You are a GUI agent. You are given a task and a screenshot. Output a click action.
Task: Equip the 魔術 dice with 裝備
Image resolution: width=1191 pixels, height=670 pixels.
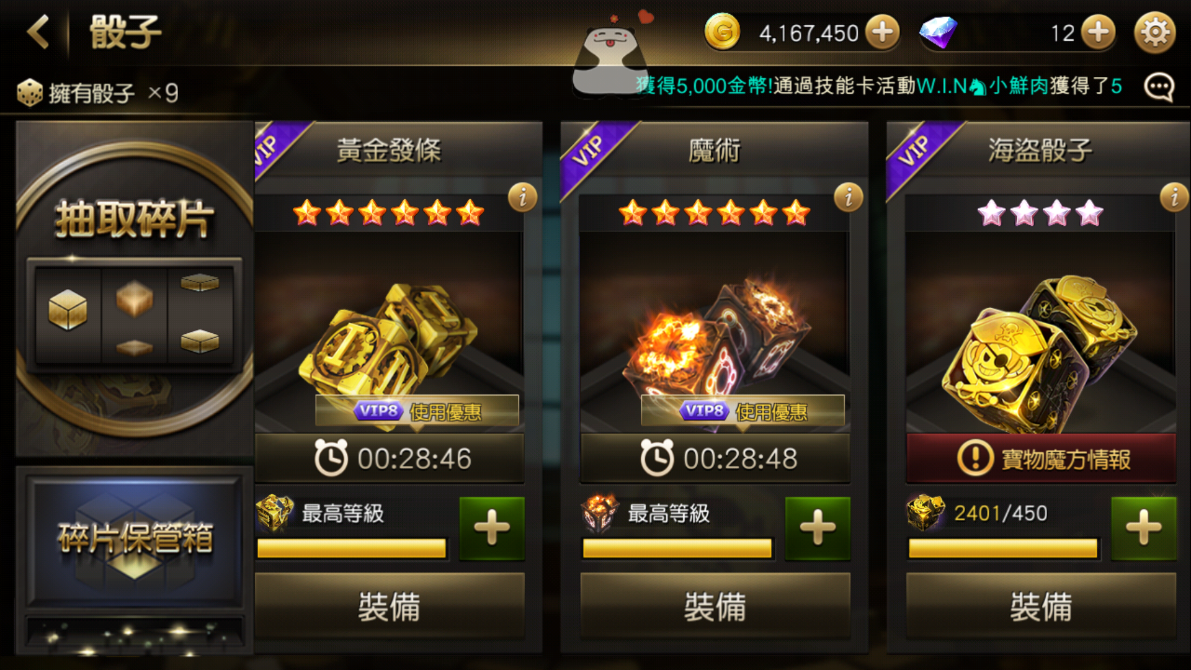(715, 606)
